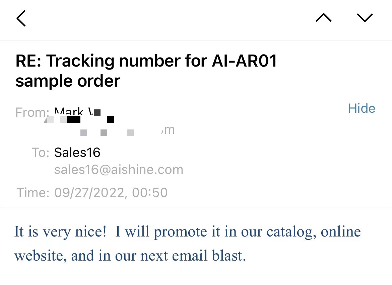Tap 'AI-AR01' in the subject
The width and height of the screenshot is (392, 285).
tap(244, 61)
